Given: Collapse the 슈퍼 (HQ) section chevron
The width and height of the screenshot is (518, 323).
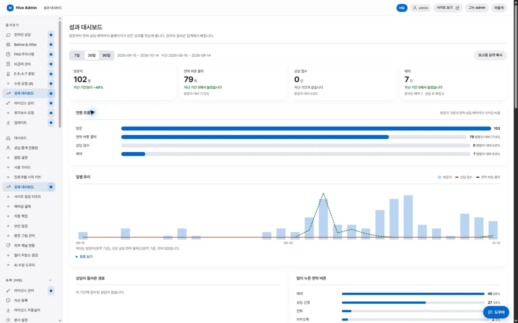Looking at the screenshot, I should tap(50, 280).
